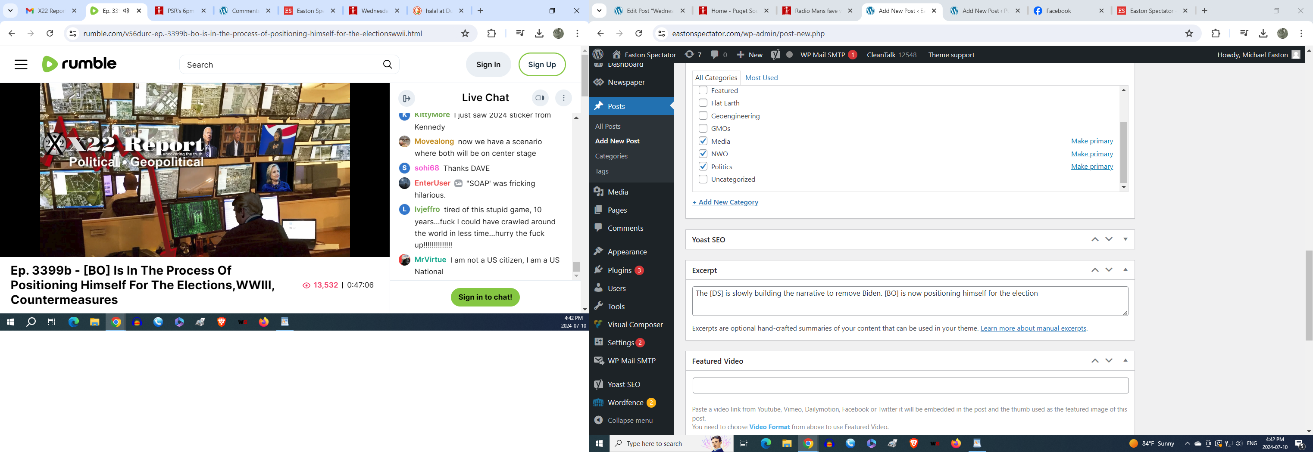Open Rumble hamburger menu
Viewport: 1313px width, 452px height.
[x=21, y=65]
